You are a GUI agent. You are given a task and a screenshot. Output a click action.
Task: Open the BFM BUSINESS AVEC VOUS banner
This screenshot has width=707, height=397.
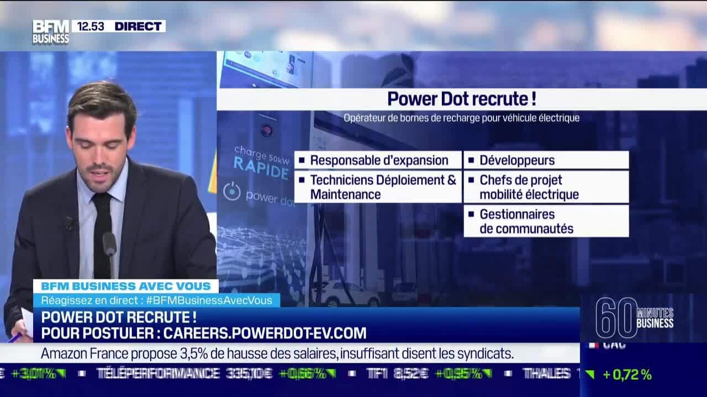pyautogui.click(x=127, y=286)
